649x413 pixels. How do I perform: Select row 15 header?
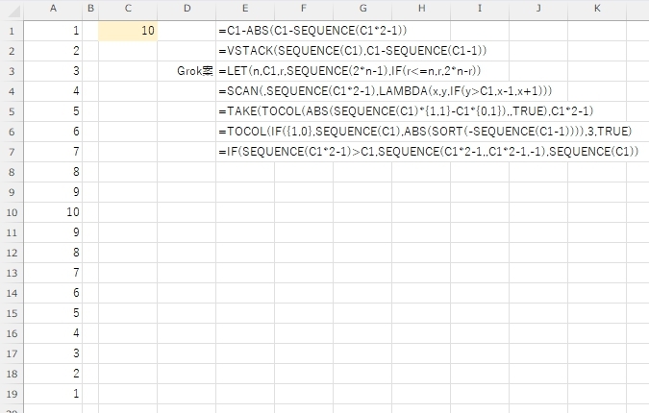(x=12, y=313)
